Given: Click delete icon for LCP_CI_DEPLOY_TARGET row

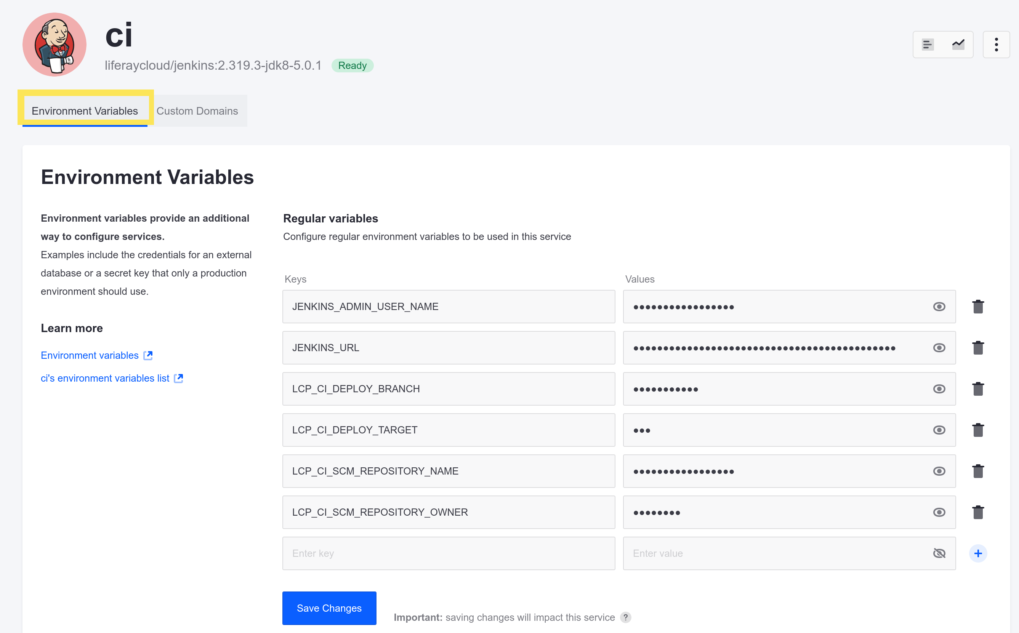Looking at the screenshot, I should (x=978, y=429).
